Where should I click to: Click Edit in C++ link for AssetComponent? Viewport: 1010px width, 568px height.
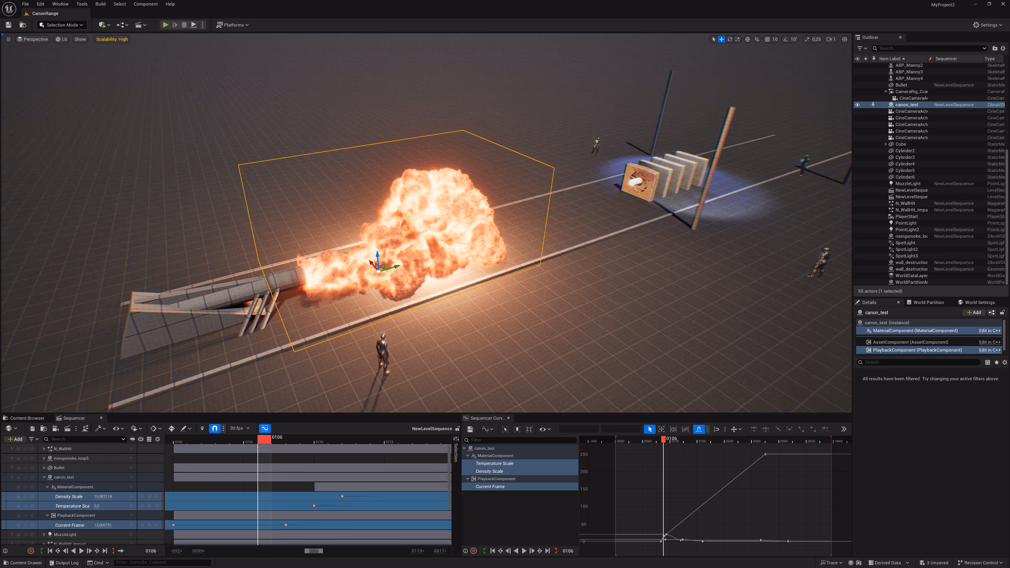point(989,342)
